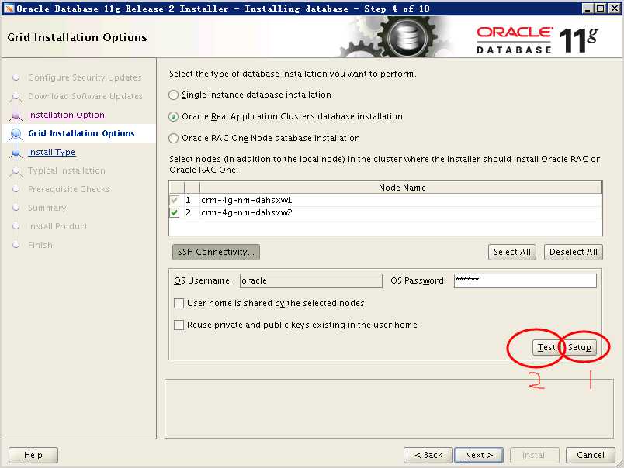624x468 pixels.
Task: Click Finish step text
Action: click(x=40, y=245)
